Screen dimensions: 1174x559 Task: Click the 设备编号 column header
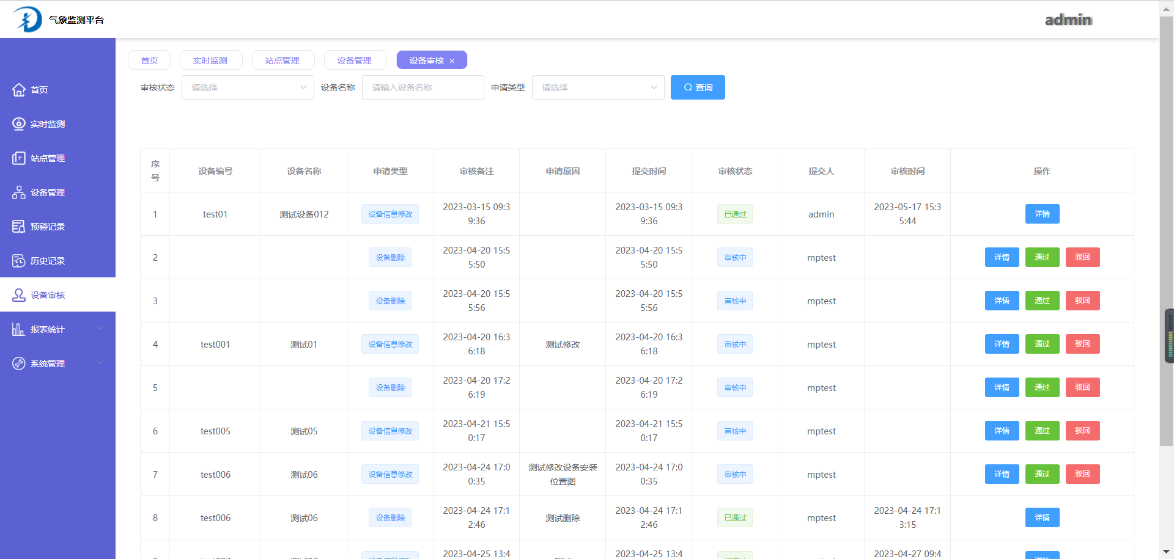tap(215, 171)
